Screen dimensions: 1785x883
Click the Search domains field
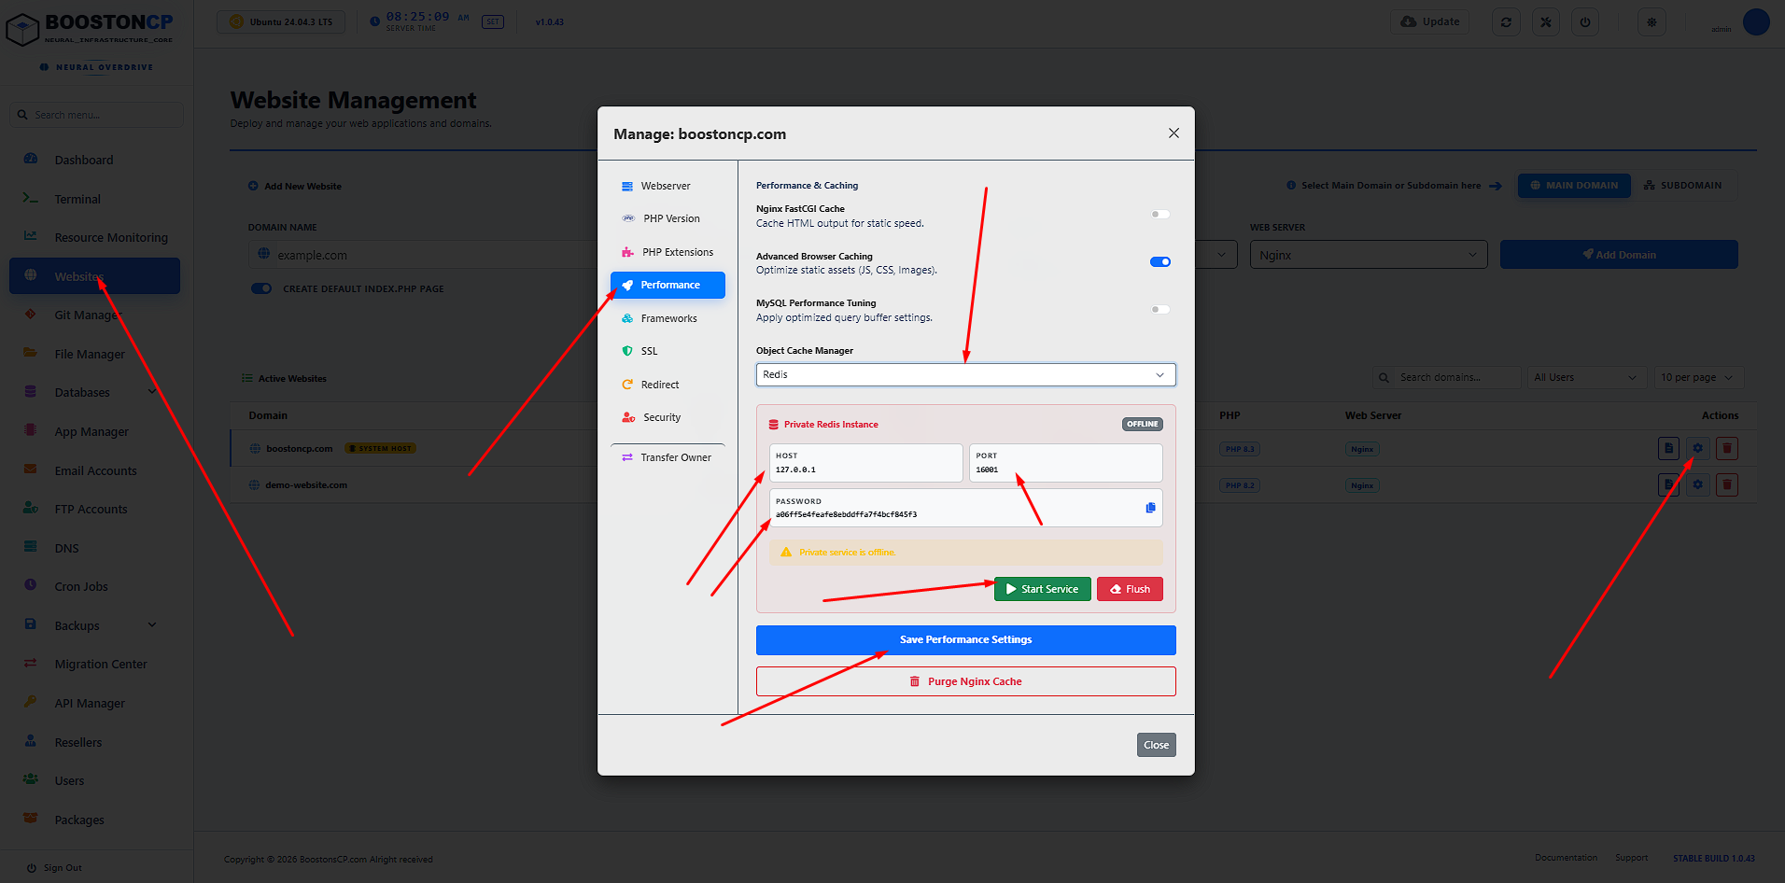click(1447, 377)
